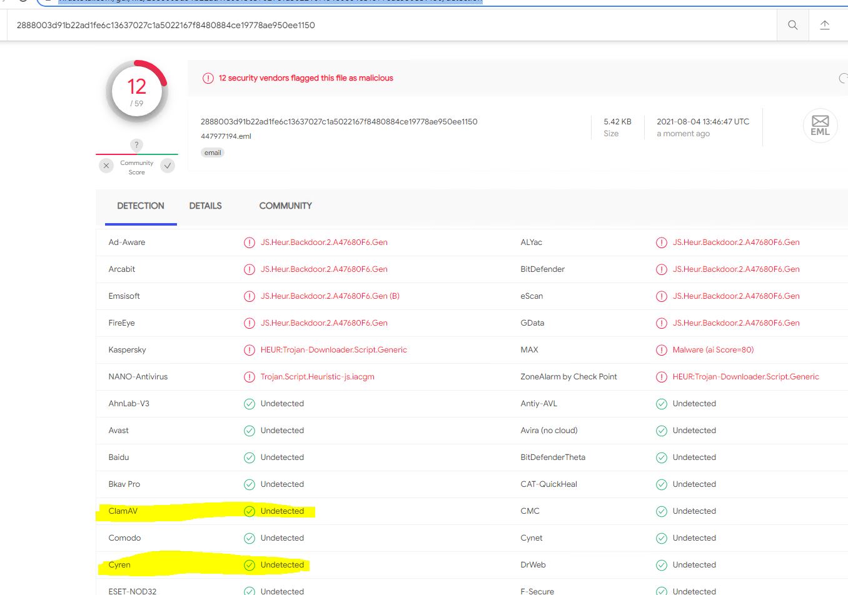848x595 pixels.
Task: Click the 12/59 detection score gauge
Action: coord(137,92)
